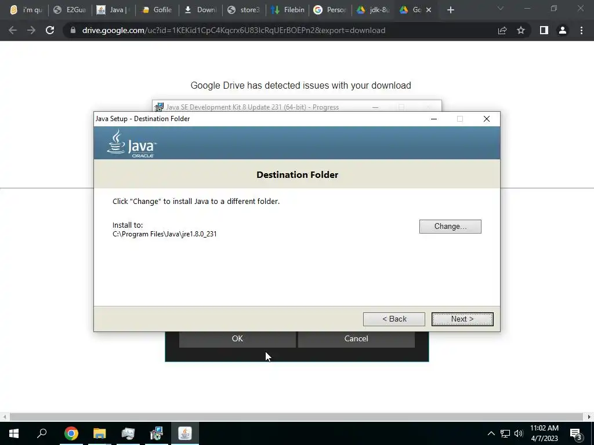Viewport: 594px width, 445px height.
Task: Go back in Chrome browser history
Action: [x=13, y=30]
